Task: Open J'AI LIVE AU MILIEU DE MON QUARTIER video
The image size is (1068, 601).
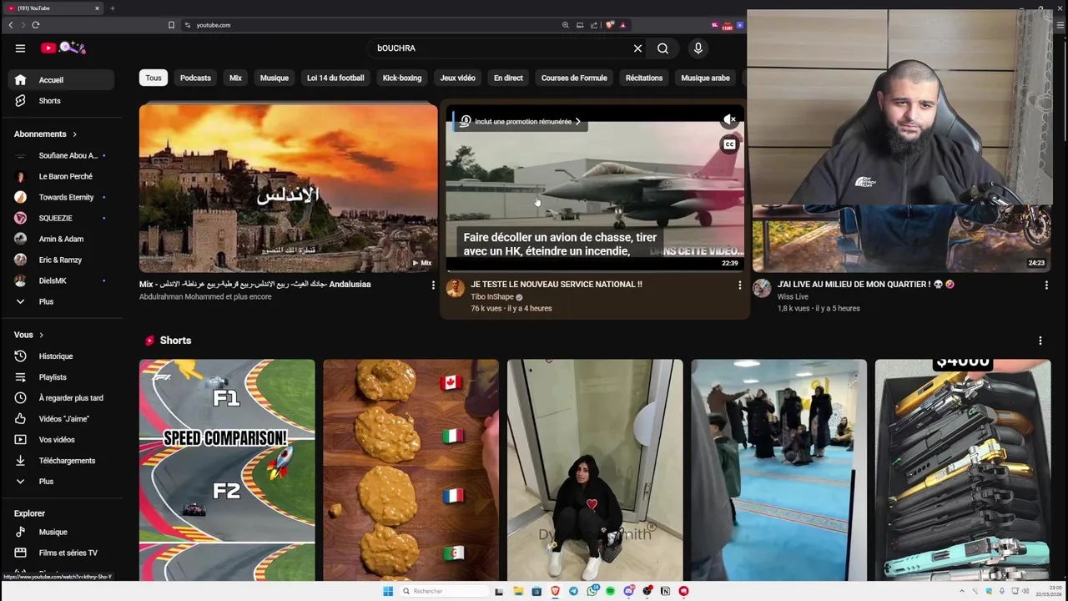Action: pos(866,285)
